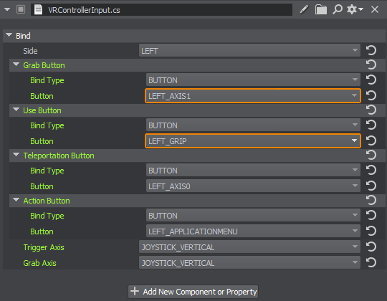Click Add New Component or Property button
This screenshot has width=387, height=301.
(x=193, y=292)
